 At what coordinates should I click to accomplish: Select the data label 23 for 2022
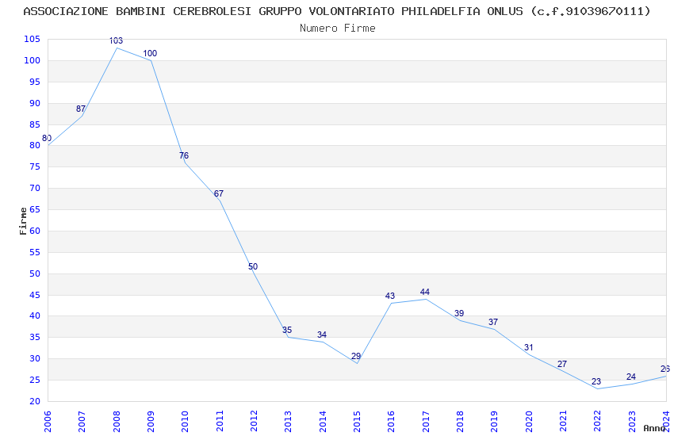[x=596, y=382]
